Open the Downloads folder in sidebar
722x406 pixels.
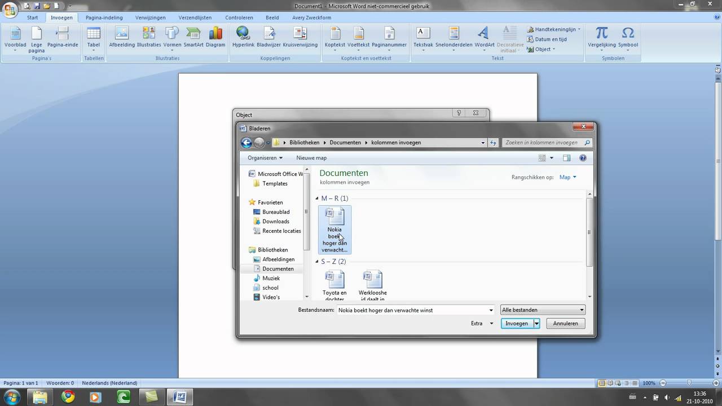[275, 222]
